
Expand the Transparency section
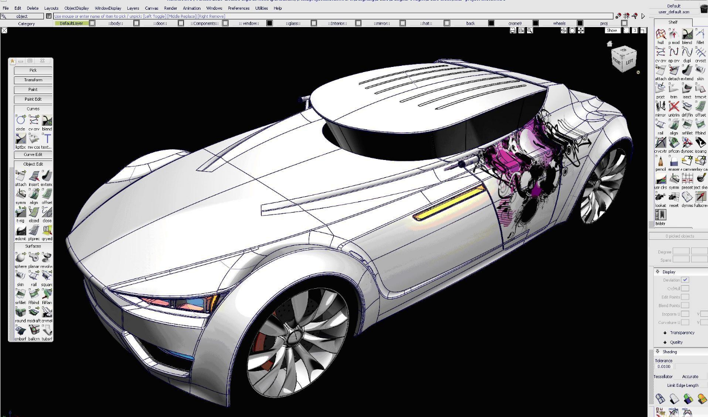[x=665, y=333]
